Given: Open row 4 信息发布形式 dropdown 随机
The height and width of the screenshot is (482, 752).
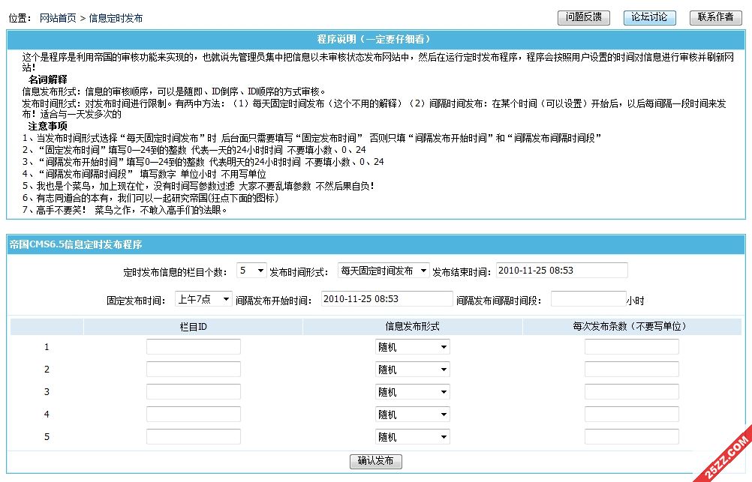Looking at the screenshot, I should 413,414.
